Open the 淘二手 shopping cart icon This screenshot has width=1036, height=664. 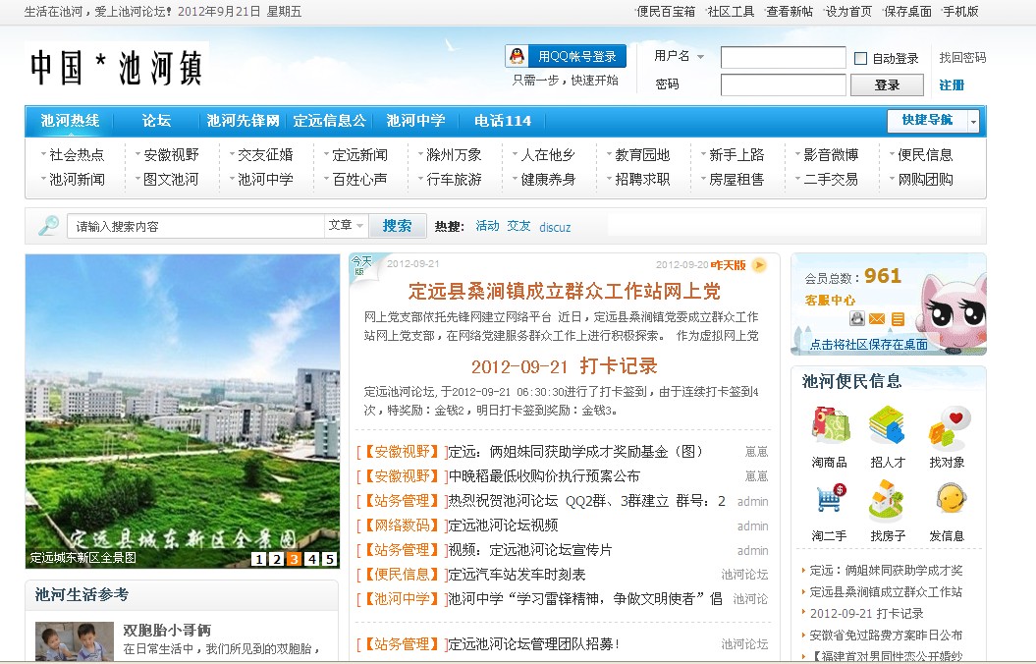click(x=831, y=499)
